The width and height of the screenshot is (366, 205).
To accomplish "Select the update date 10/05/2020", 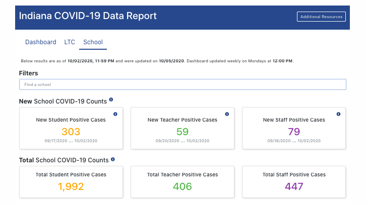I will pyautogui.click(x=171, y=61).
